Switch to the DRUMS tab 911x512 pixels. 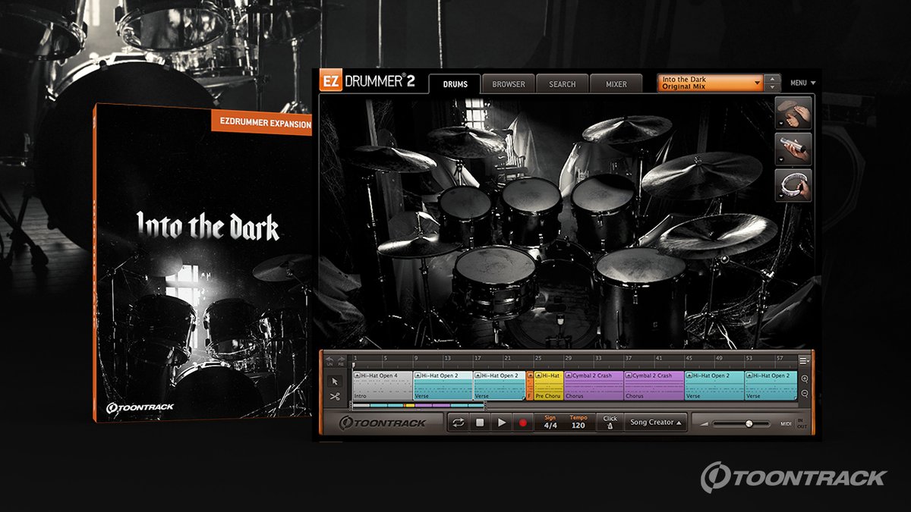[x=455, y=83]
